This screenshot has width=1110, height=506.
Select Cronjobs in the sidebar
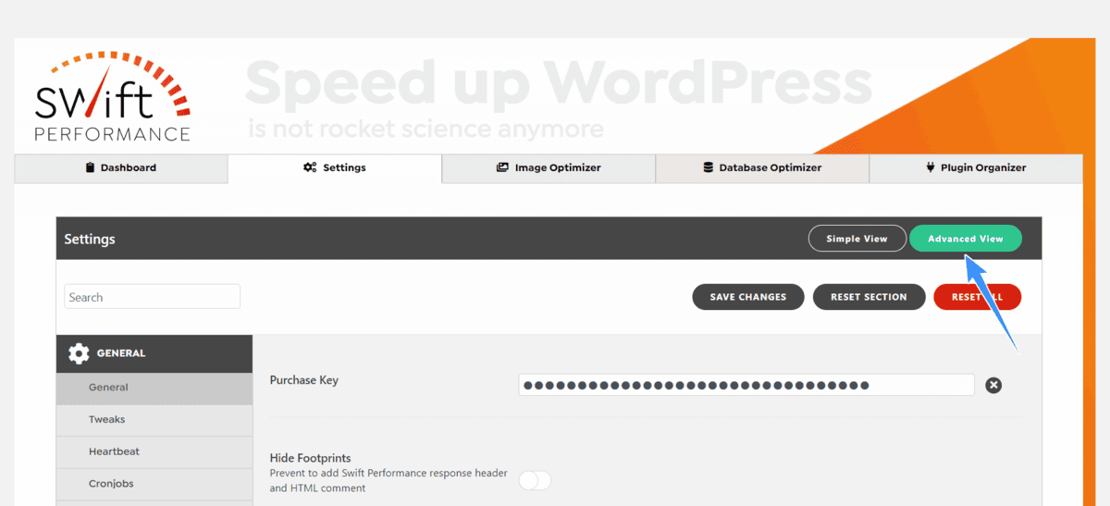(154, 484)
